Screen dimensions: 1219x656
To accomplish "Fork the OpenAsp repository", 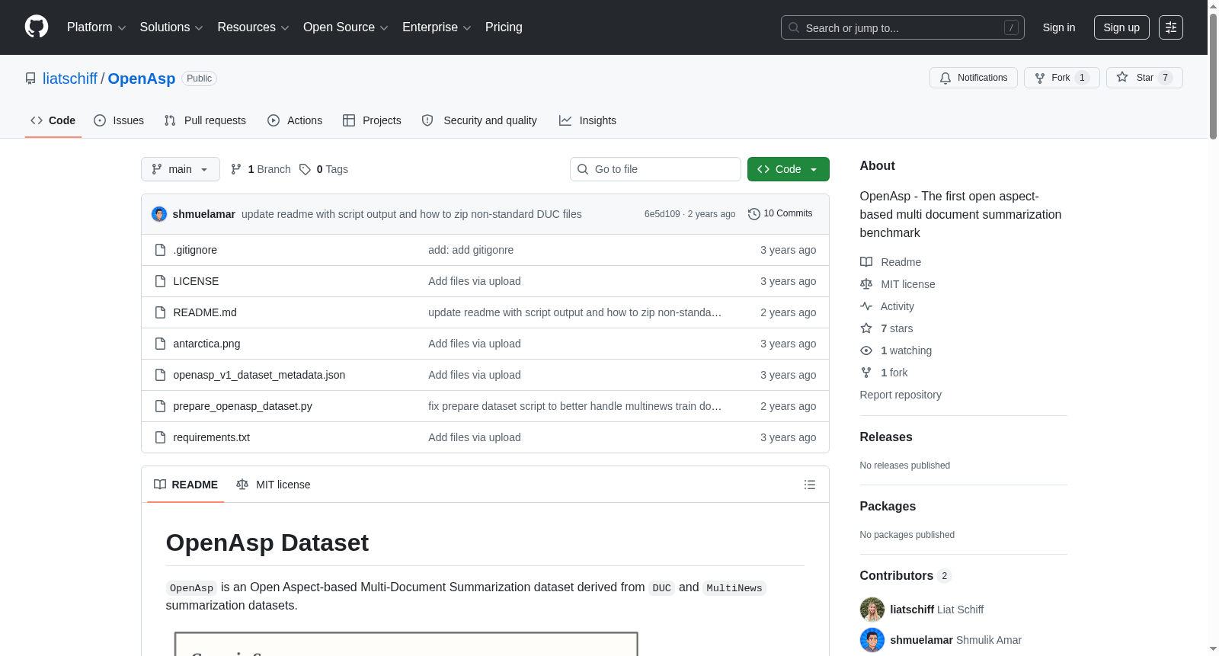I will (1061, 78).
